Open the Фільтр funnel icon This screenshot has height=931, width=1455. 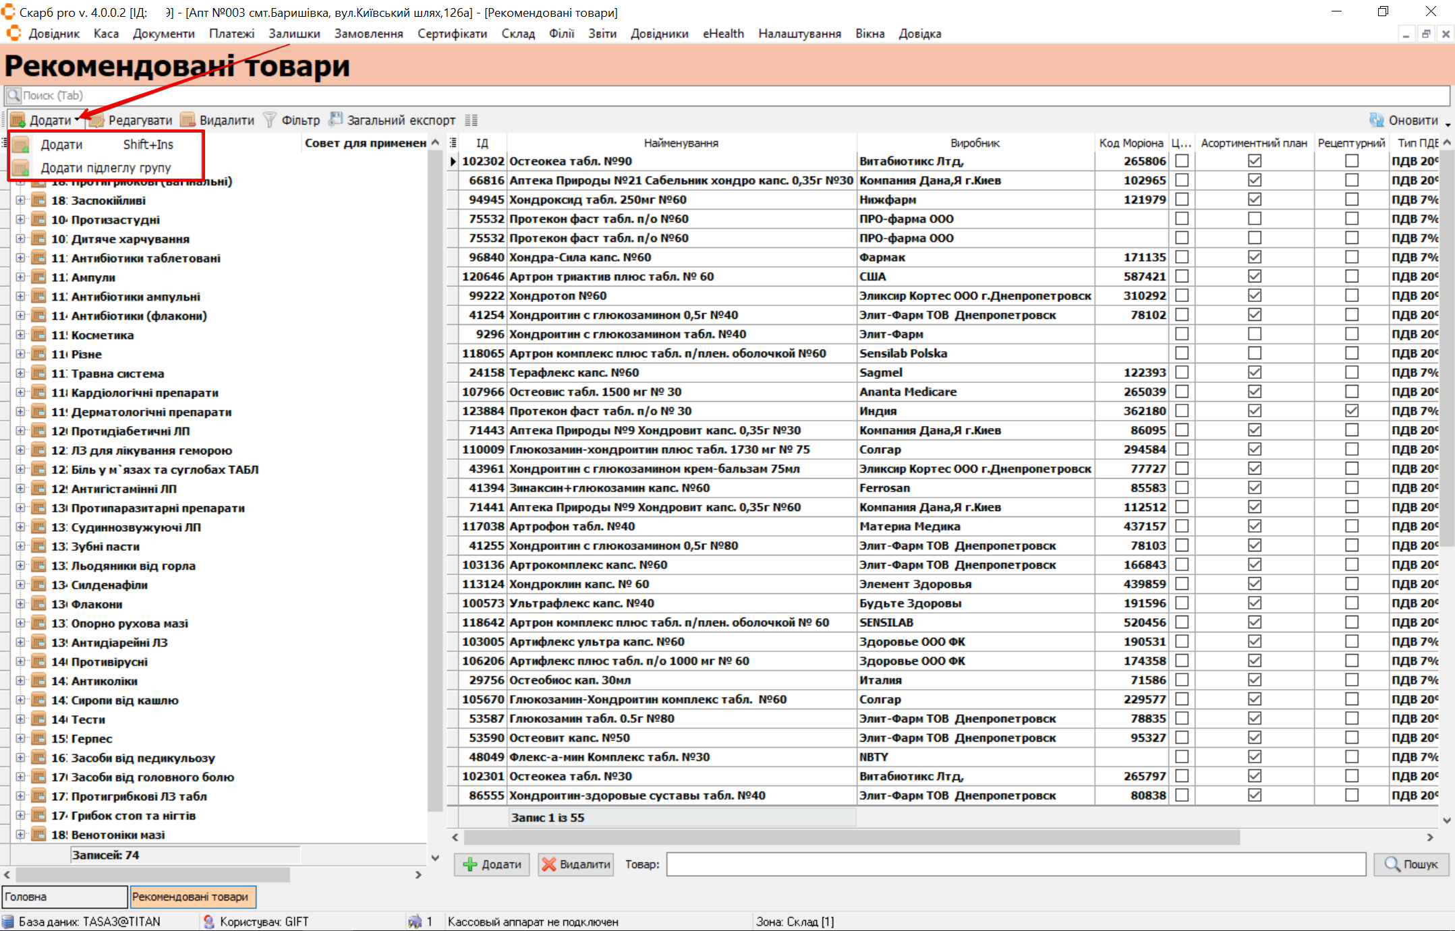coord(270,120)
